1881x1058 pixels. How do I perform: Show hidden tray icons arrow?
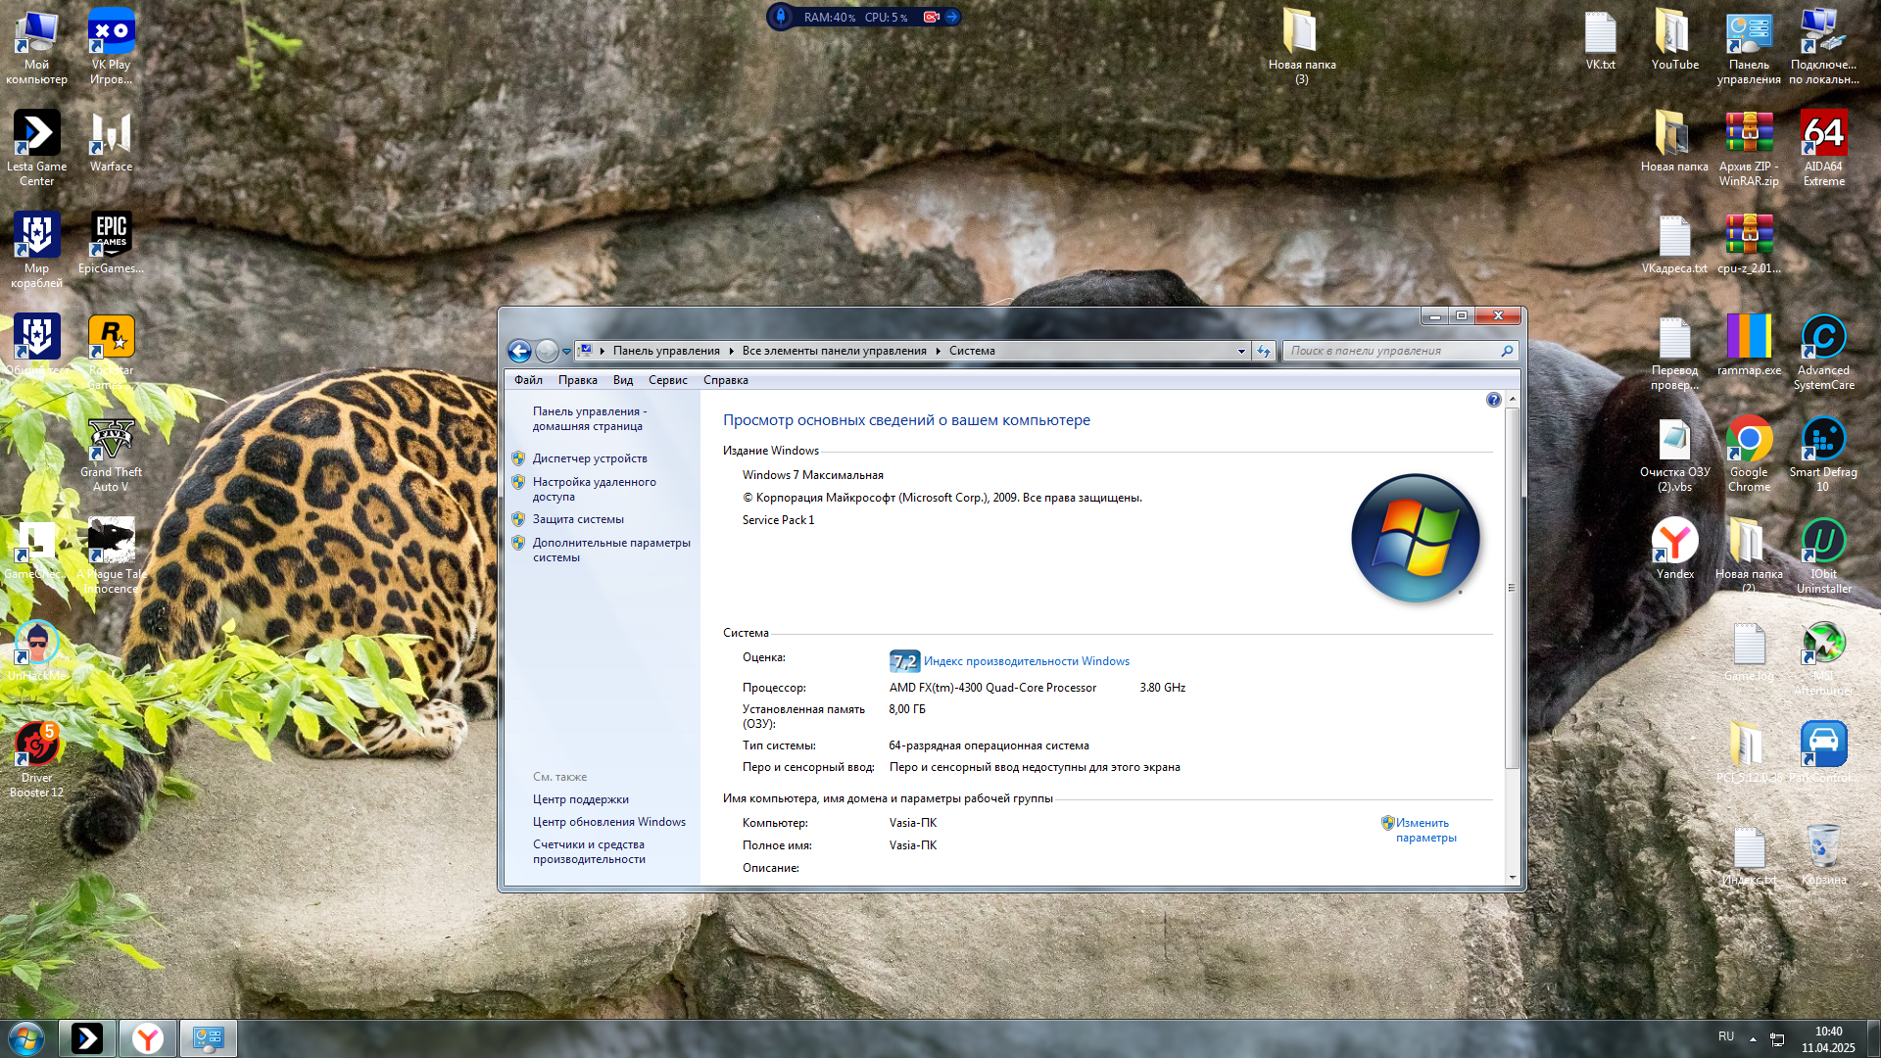1753,1039
